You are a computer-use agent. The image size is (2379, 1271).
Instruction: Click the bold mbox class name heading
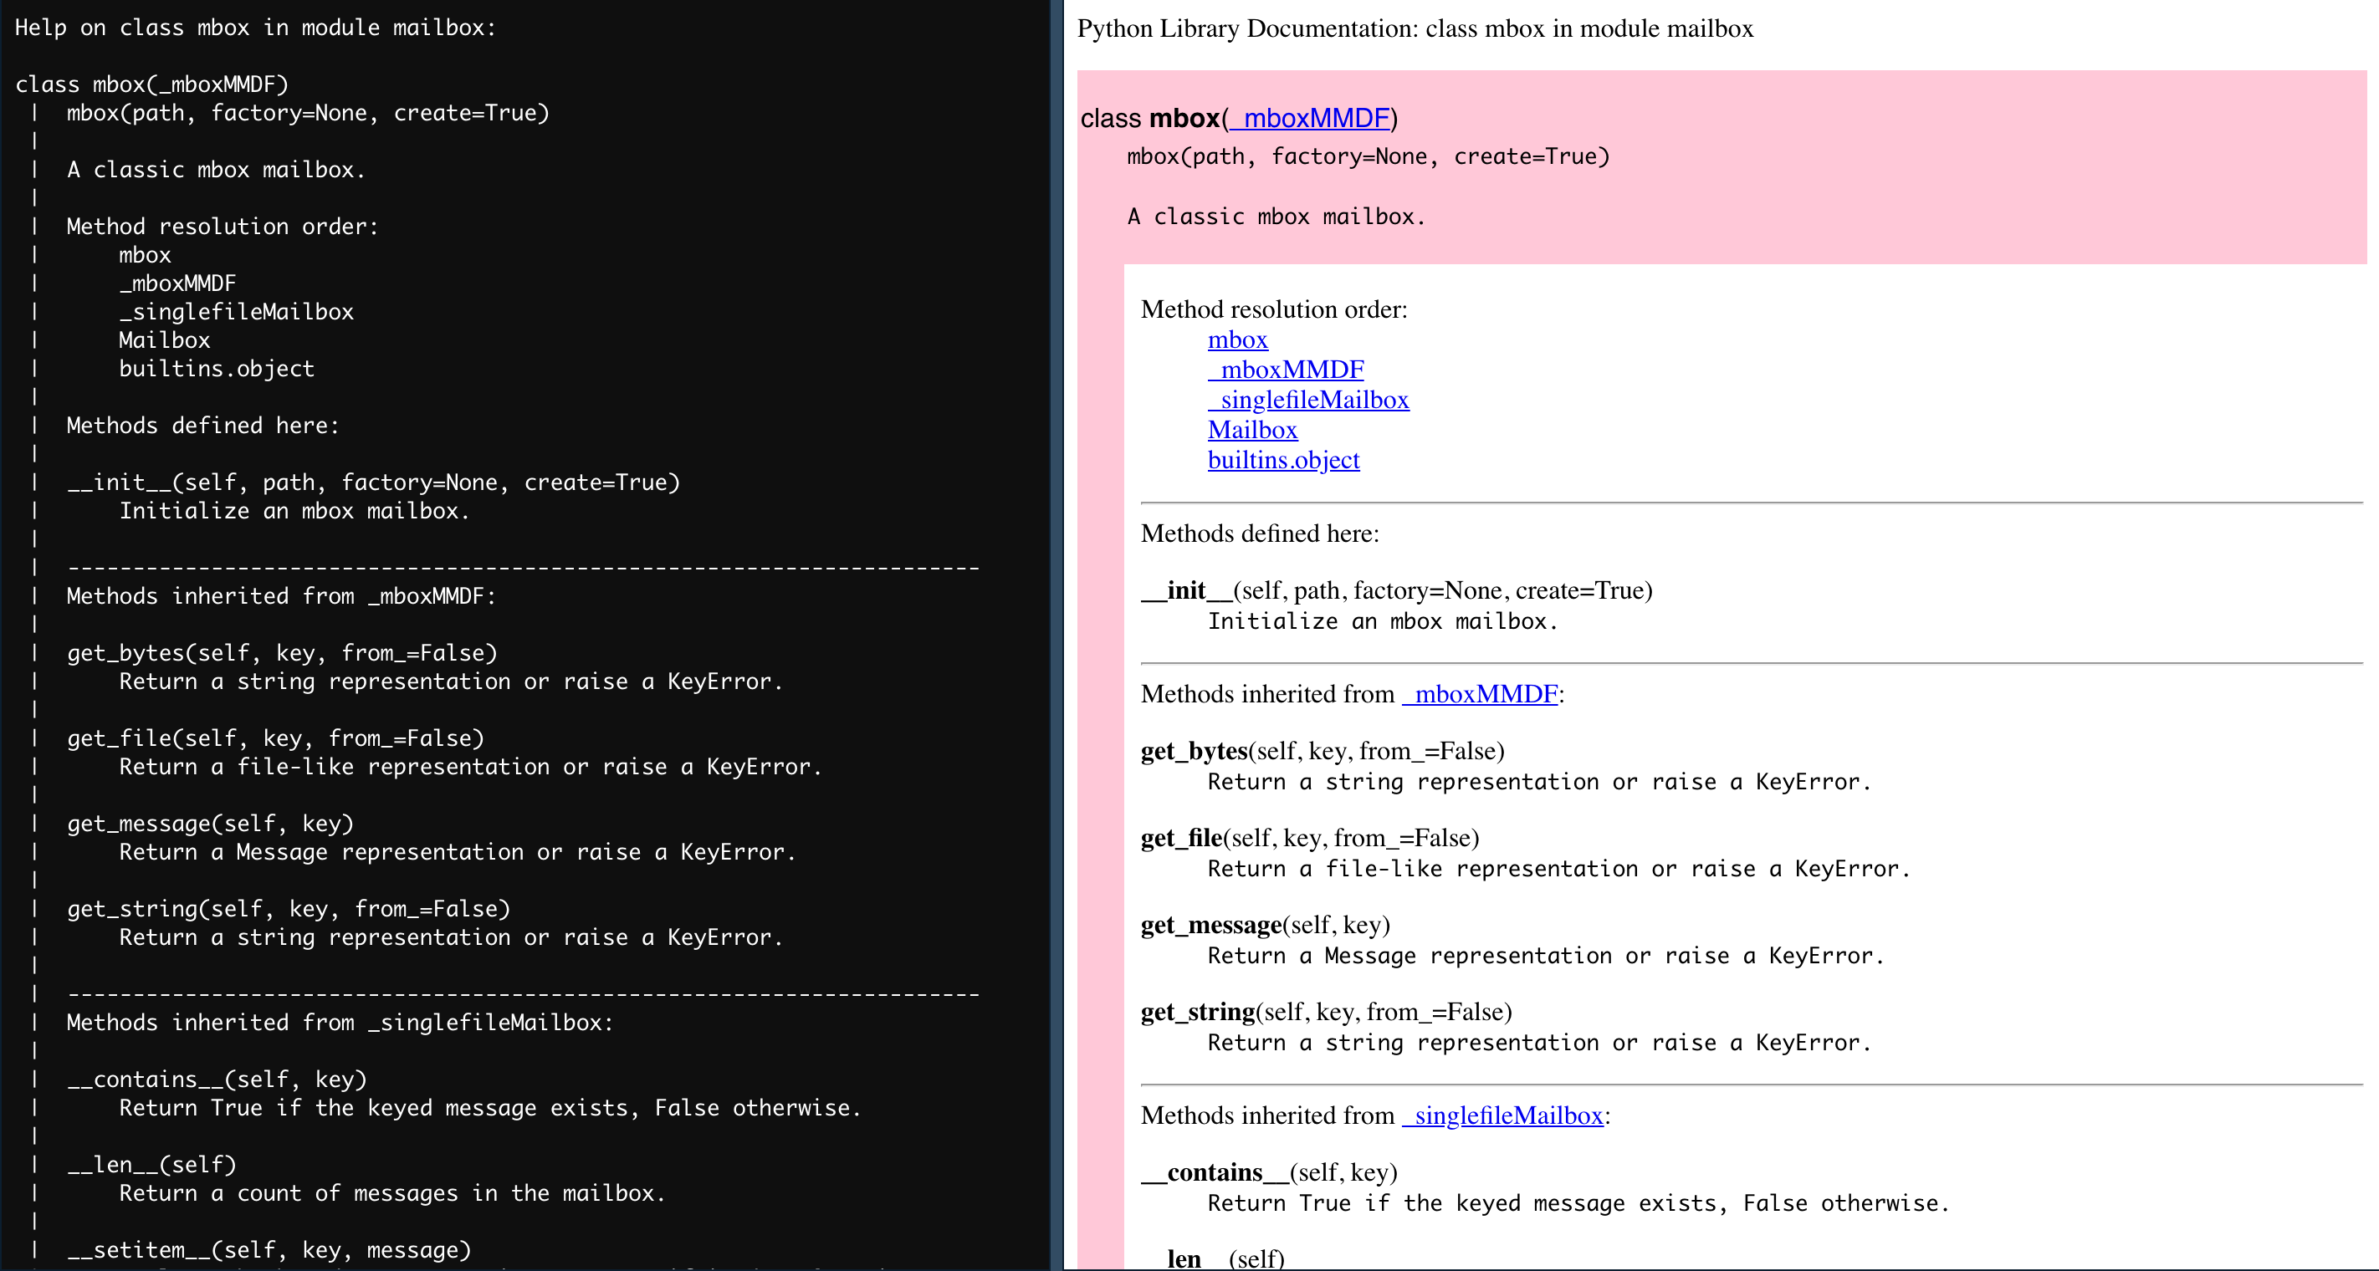pos(1184,118)
